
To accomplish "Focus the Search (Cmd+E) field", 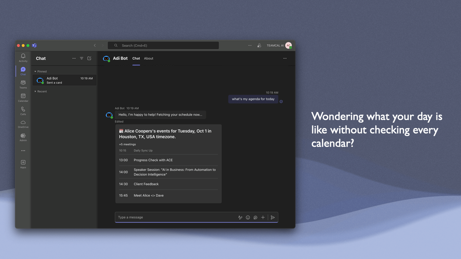I will [x=163, y=46].
